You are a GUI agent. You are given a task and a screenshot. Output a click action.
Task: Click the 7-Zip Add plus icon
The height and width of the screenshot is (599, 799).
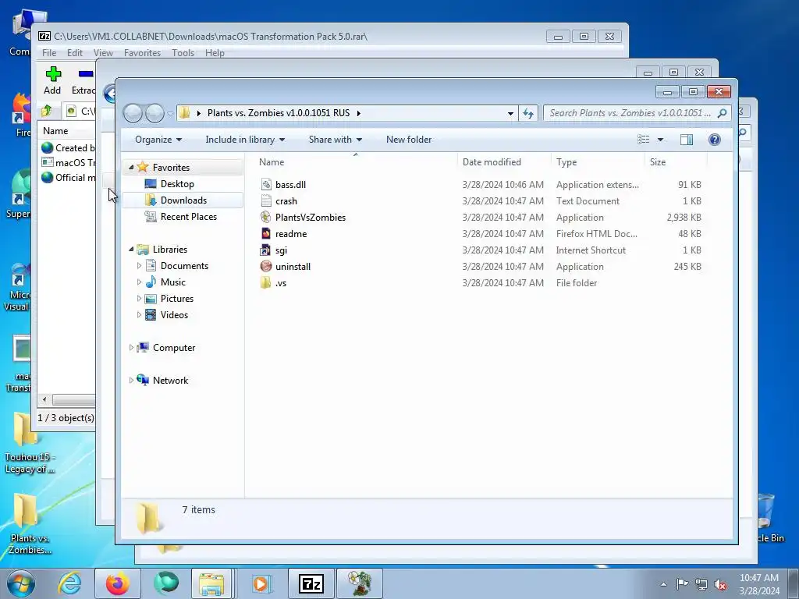point(53,74)
